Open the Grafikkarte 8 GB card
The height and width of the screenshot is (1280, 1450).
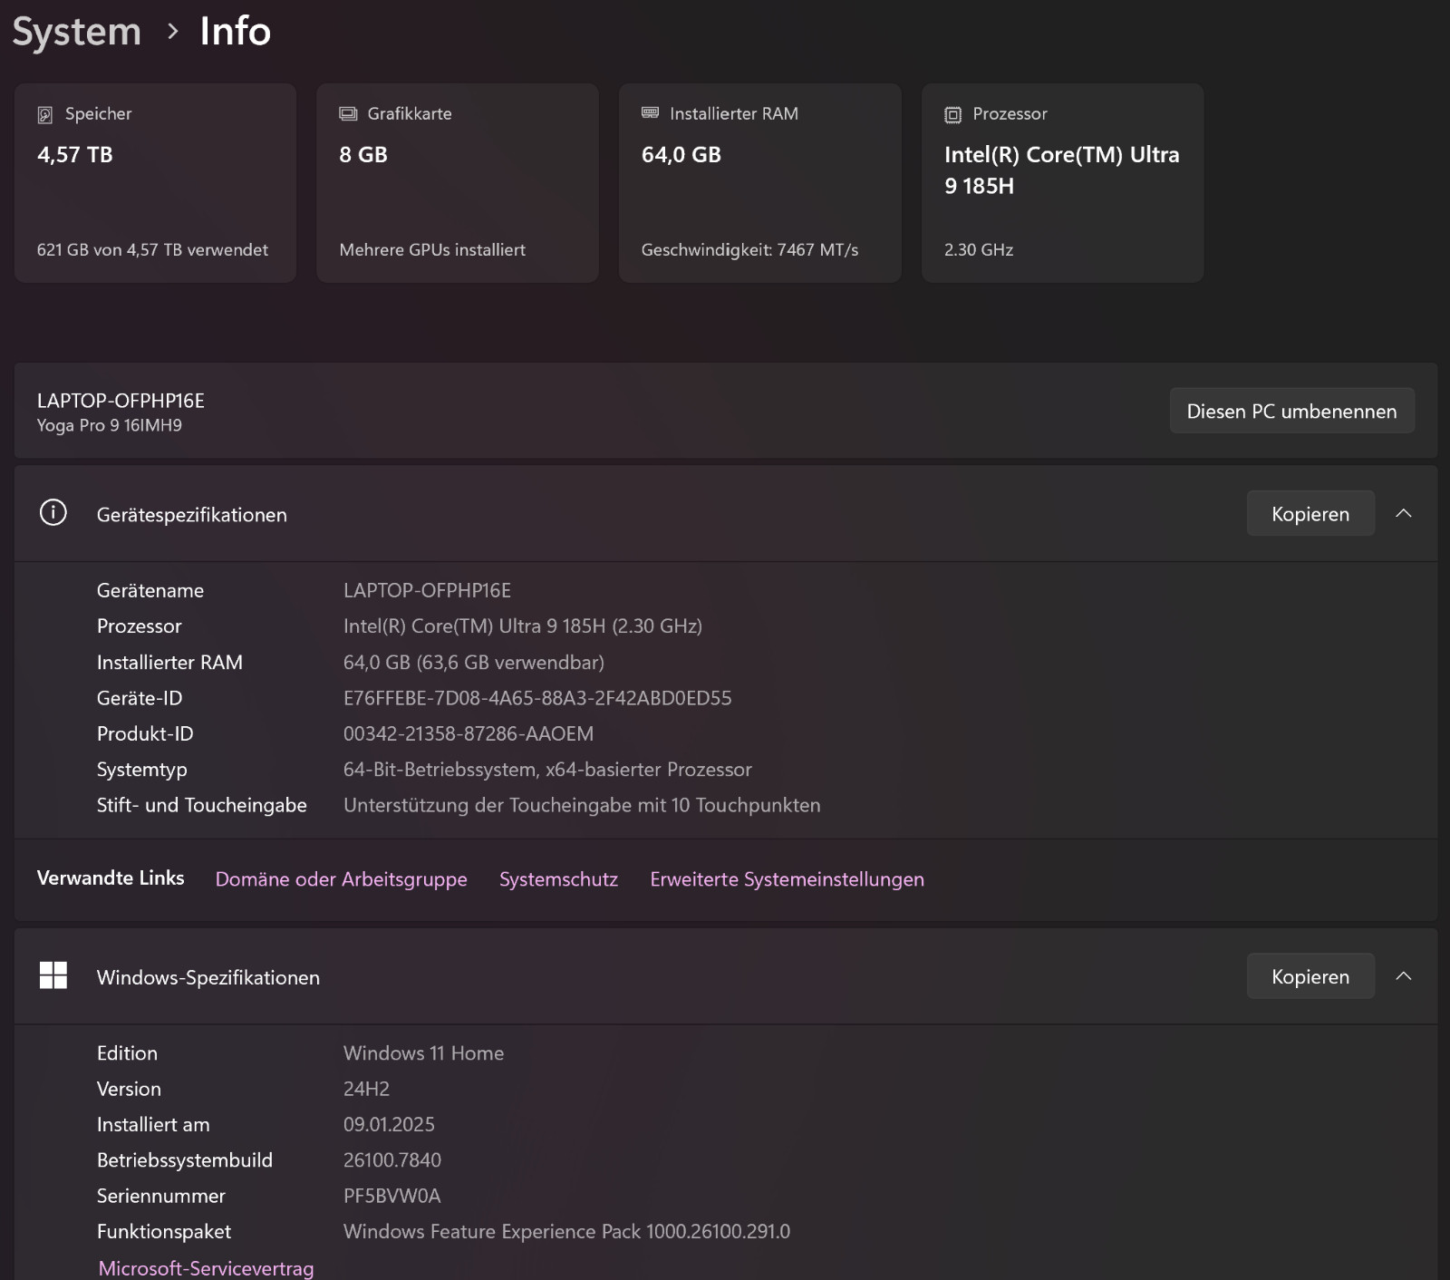(458, 183)
